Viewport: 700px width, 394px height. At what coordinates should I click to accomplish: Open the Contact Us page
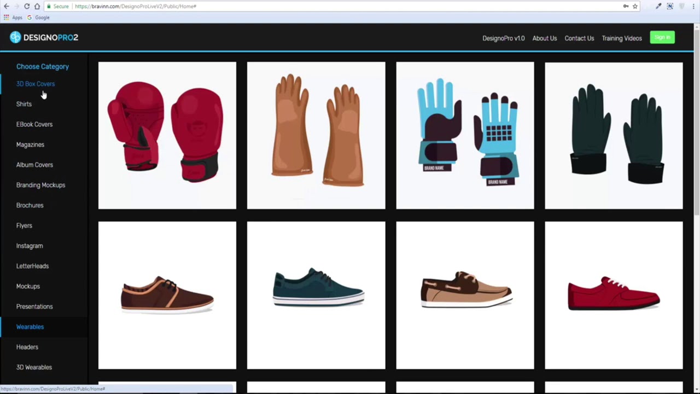tap(579, 38)
